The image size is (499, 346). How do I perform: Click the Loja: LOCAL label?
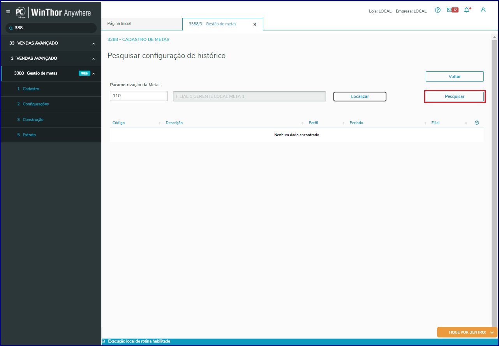(380, 11)
